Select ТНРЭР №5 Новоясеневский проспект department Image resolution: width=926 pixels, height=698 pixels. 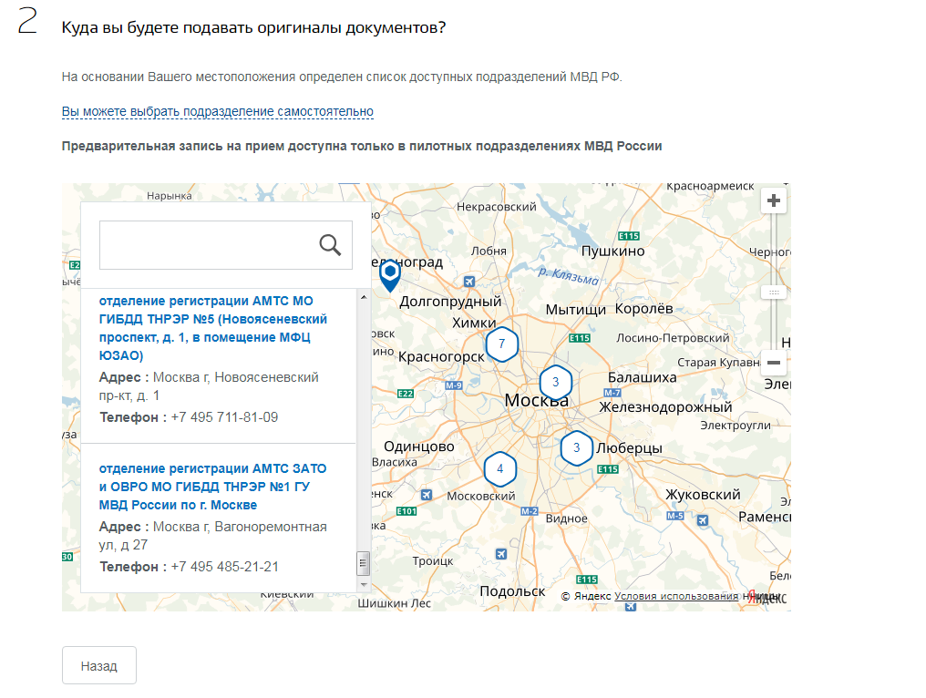click(x=212, y=328)
